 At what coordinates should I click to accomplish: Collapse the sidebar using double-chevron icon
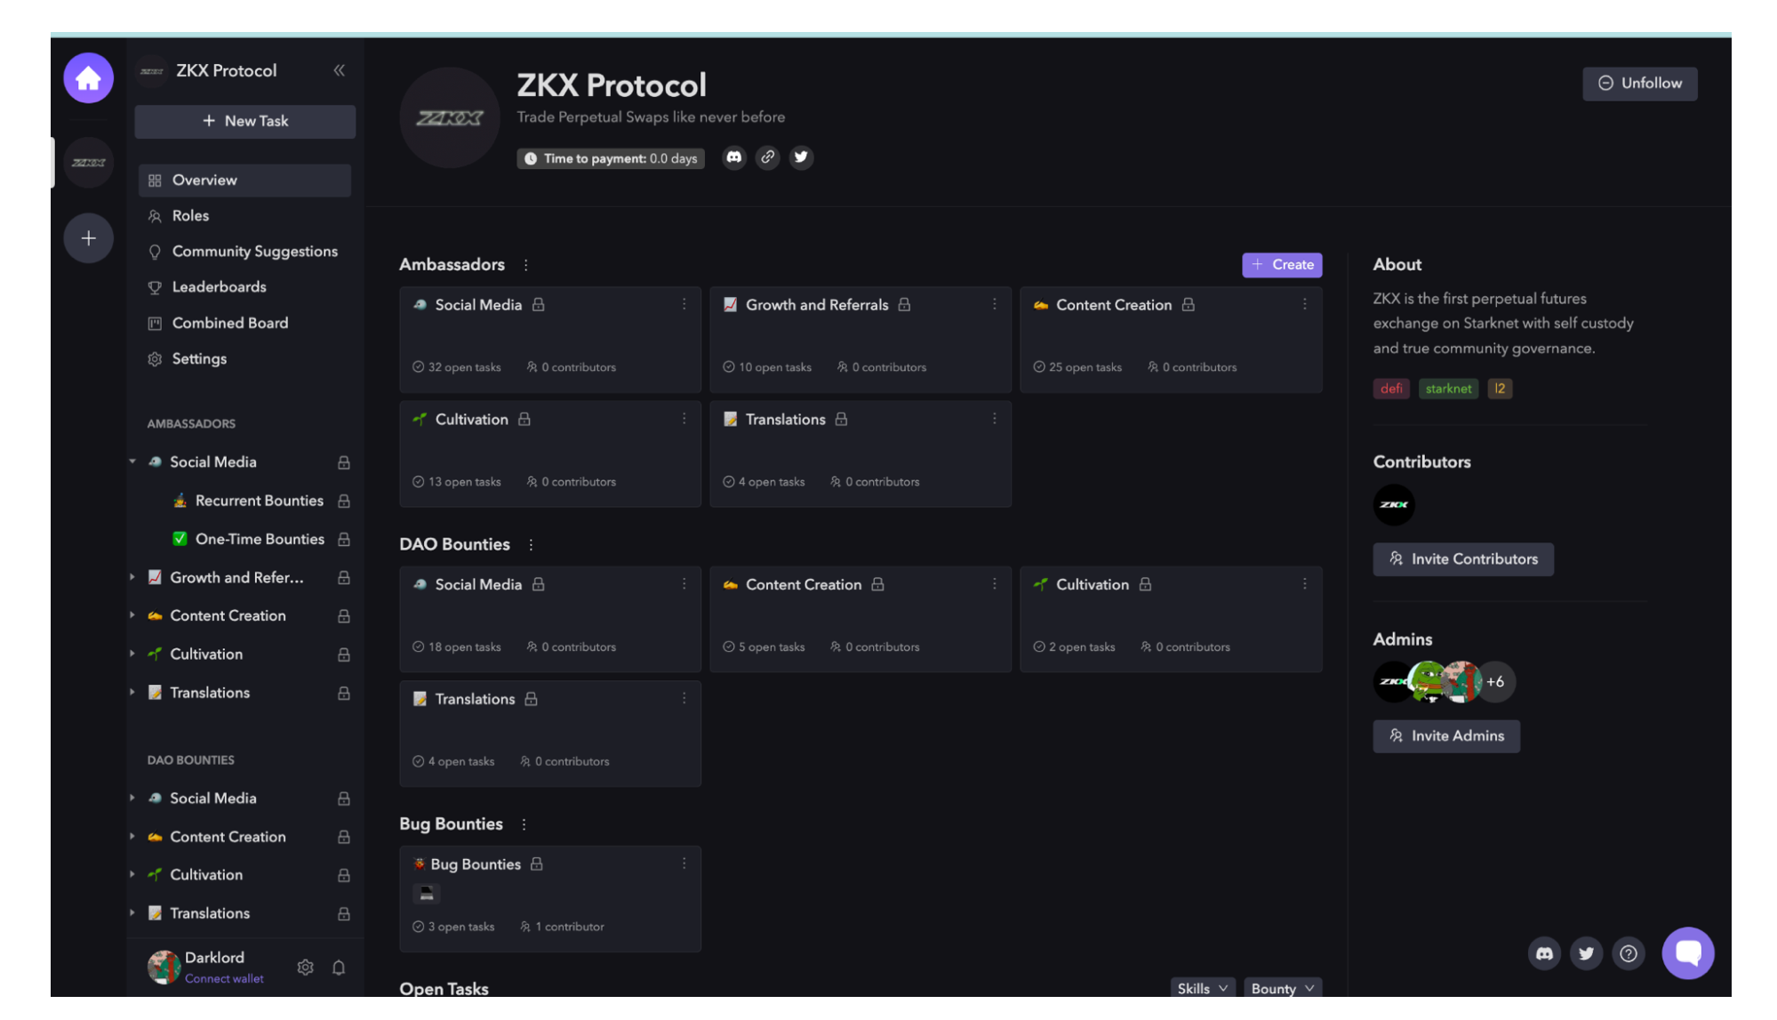pos(339,70)
